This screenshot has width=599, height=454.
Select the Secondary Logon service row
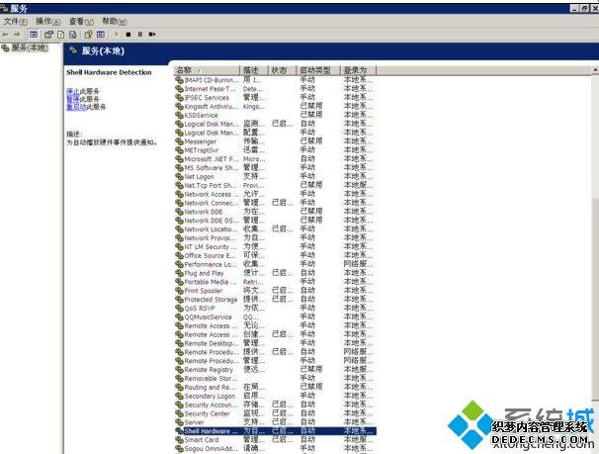pos(276,396)
